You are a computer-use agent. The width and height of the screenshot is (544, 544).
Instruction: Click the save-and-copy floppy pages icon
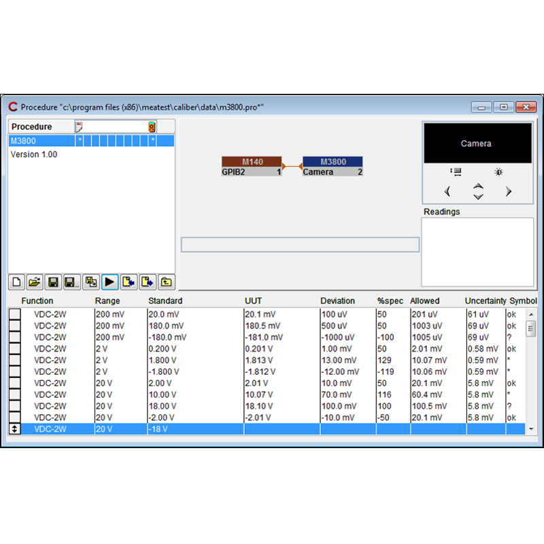click(x=91, y=282)
